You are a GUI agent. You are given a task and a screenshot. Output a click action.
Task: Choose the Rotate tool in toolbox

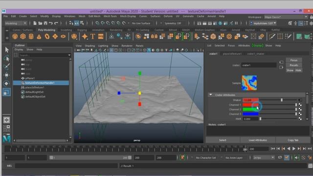pyautogui.click(x=7, y=84)
